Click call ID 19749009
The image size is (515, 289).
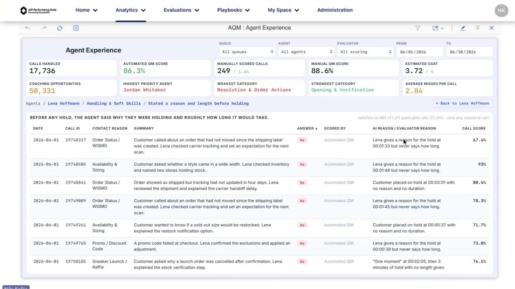click(x=75, y=201)
